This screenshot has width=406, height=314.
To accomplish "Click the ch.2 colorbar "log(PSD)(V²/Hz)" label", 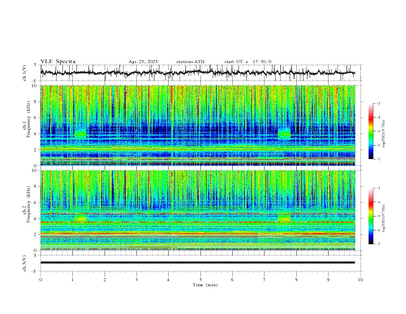I will point(383,219).
